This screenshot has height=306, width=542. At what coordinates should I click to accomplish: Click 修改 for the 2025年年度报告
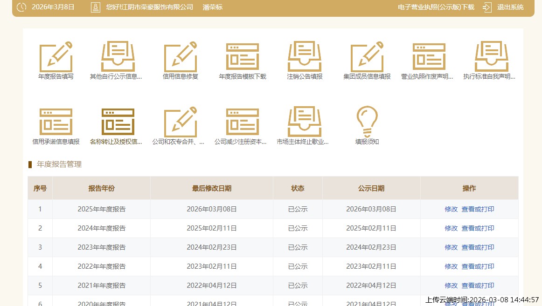click(451, 209)
